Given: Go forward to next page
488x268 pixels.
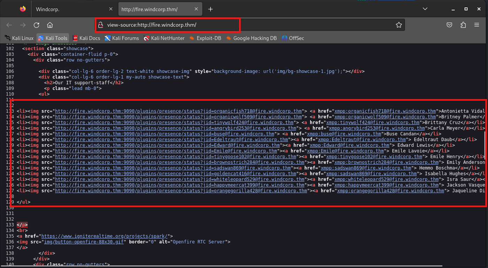Looking at the screenshot, I should [x=23, y=25].
